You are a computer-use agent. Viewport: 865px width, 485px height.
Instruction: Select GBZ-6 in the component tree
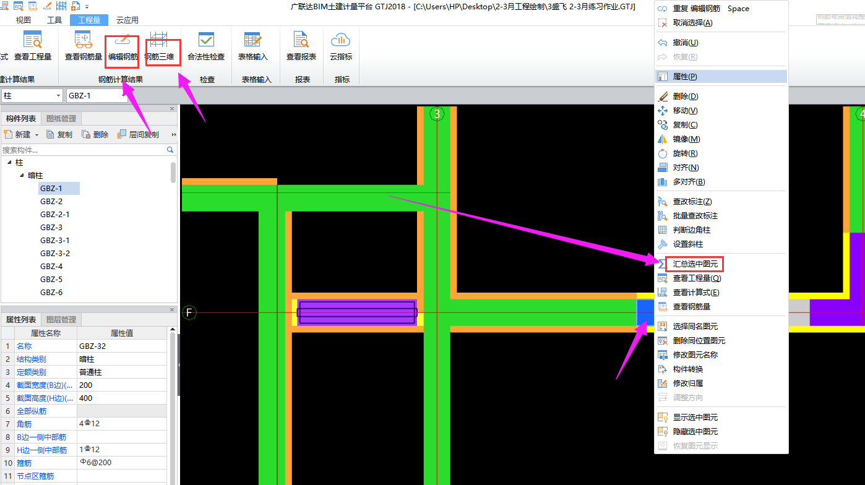51,293
